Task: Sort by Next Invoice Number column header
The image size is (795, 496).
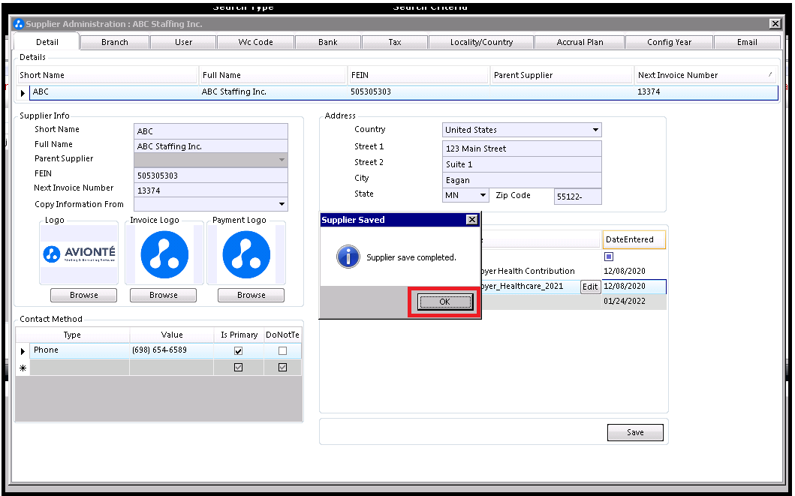Action: coord(706,75)
